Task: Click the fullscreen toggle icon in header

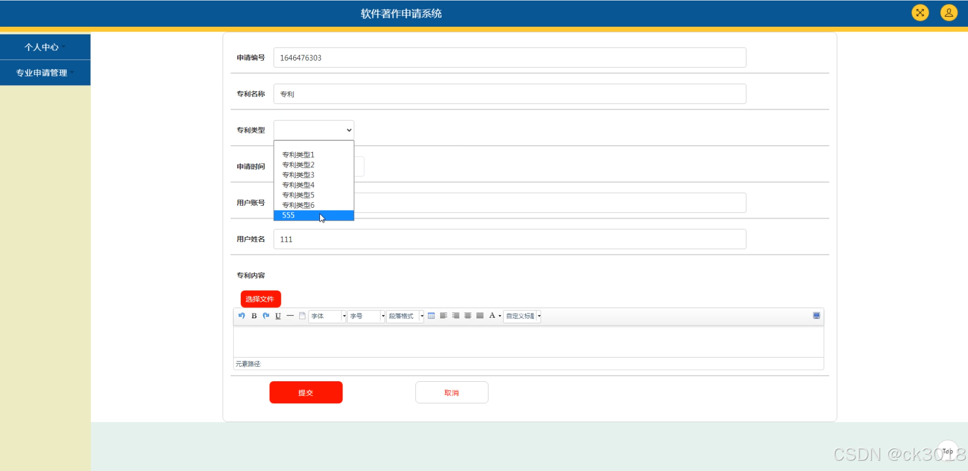Action: 920,13
